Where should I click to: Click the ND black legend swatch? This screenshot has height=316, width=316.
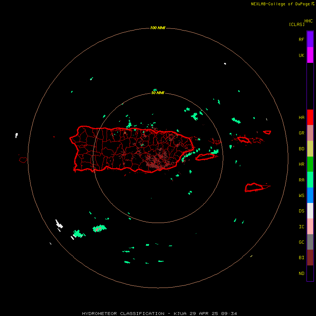coord(310,273)
